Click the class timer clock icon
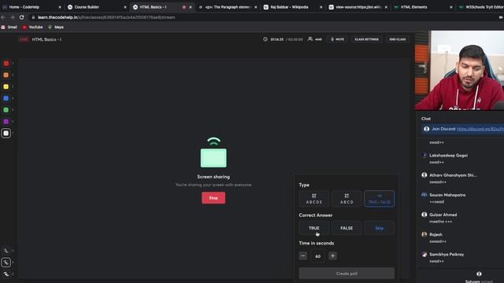 coord(265,39)
